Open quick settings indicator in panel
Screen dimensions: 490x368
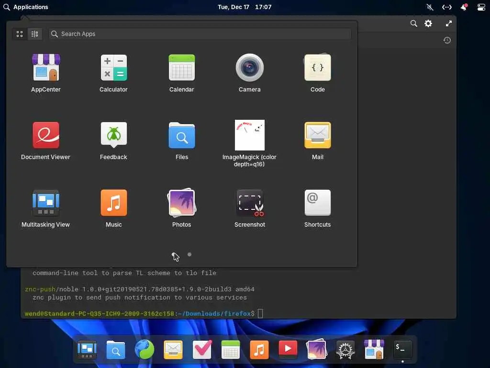pos(481,7)
